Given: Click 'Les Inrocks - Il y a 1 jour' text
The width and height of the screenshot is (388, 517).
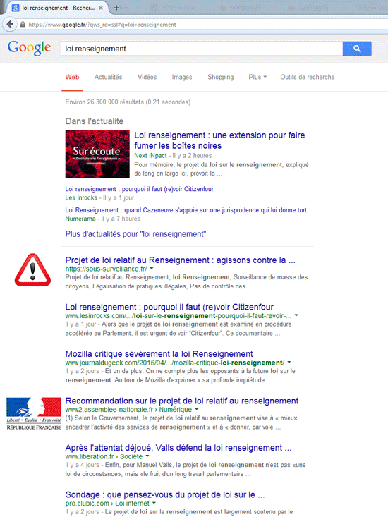Looking at the screenshot, I should coord(99,197).
